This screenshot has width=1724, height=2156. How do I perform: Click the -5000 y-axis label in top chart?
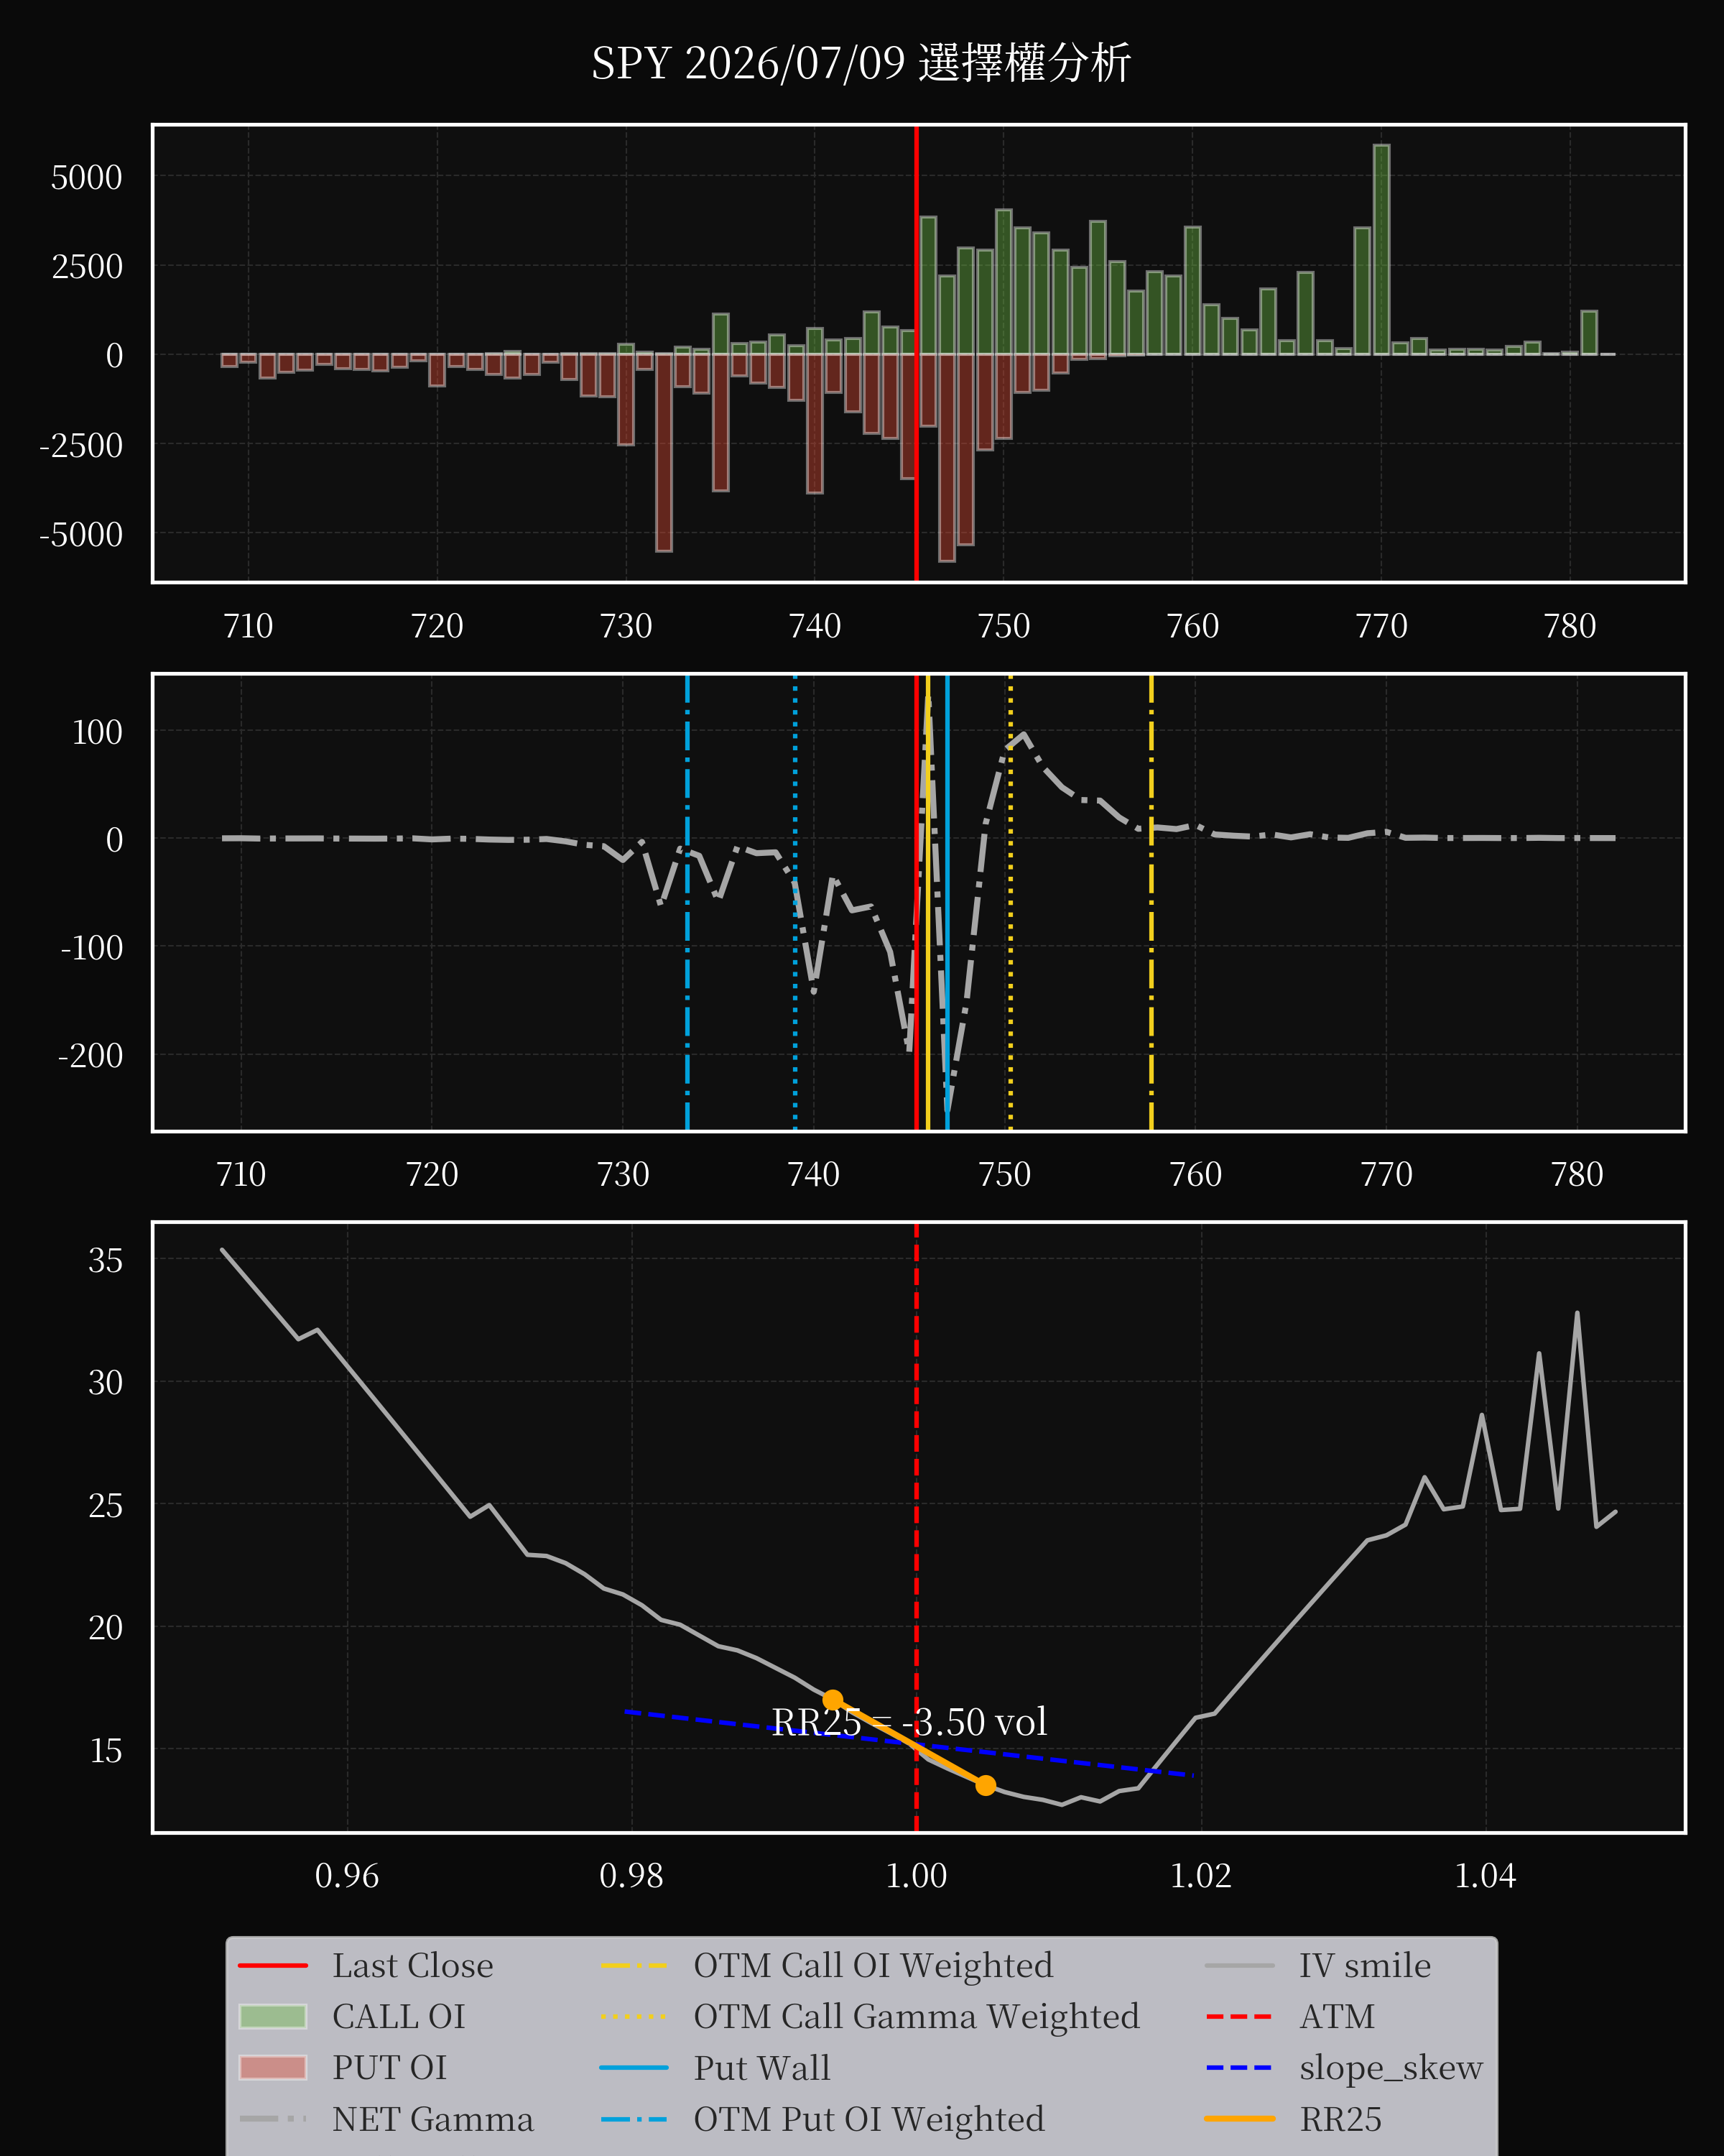point(81,535)
